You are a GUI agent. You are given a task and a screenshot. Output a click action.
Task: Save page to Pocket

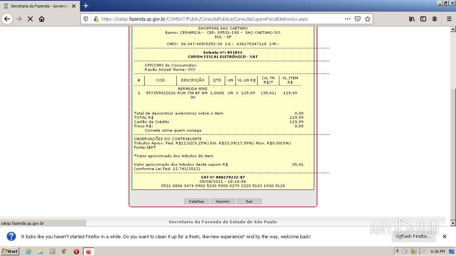click(x=358, y=19)
